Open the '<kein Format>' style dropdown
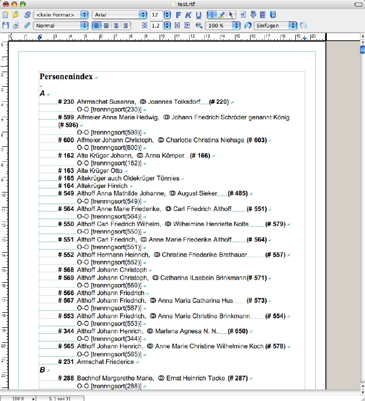 [x=60, y=15]
